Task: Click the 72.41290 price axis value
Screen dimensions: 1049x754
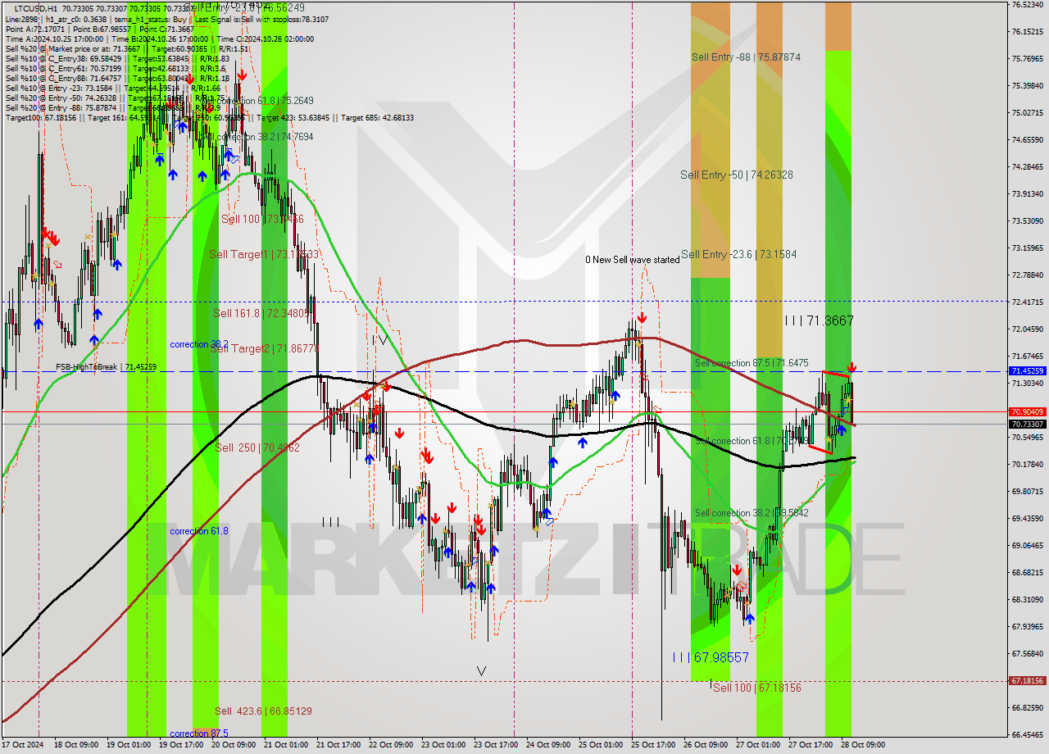Action: point(1027,302)
